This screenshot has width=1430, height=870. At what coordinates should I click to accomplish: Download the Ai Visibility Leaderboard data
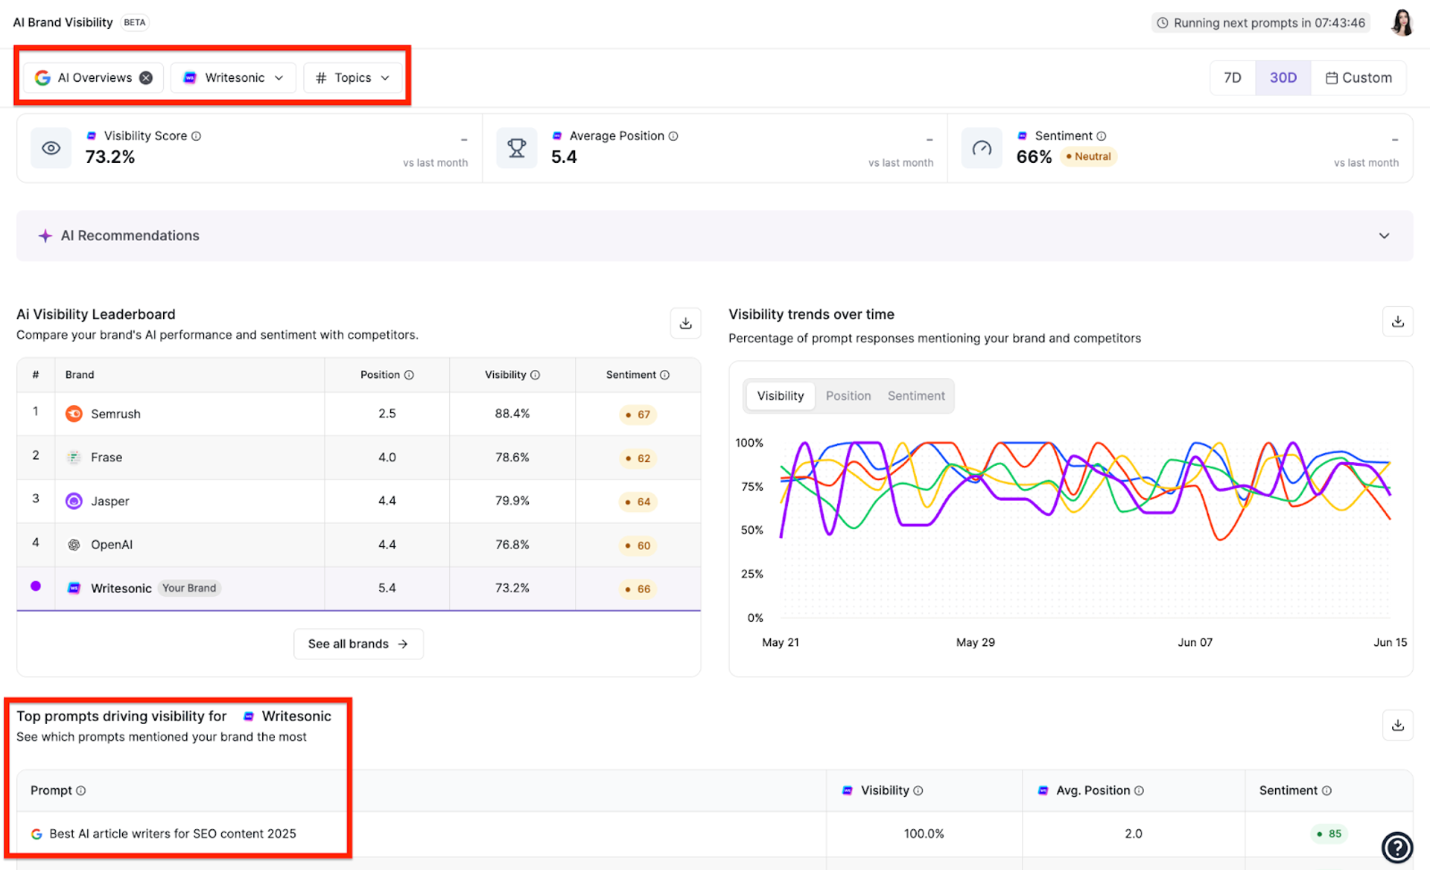[x=685, y=323]
